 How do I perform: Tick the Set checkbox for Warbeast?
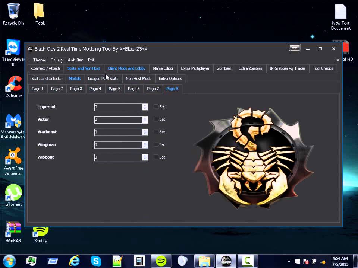tap(156, 132)
